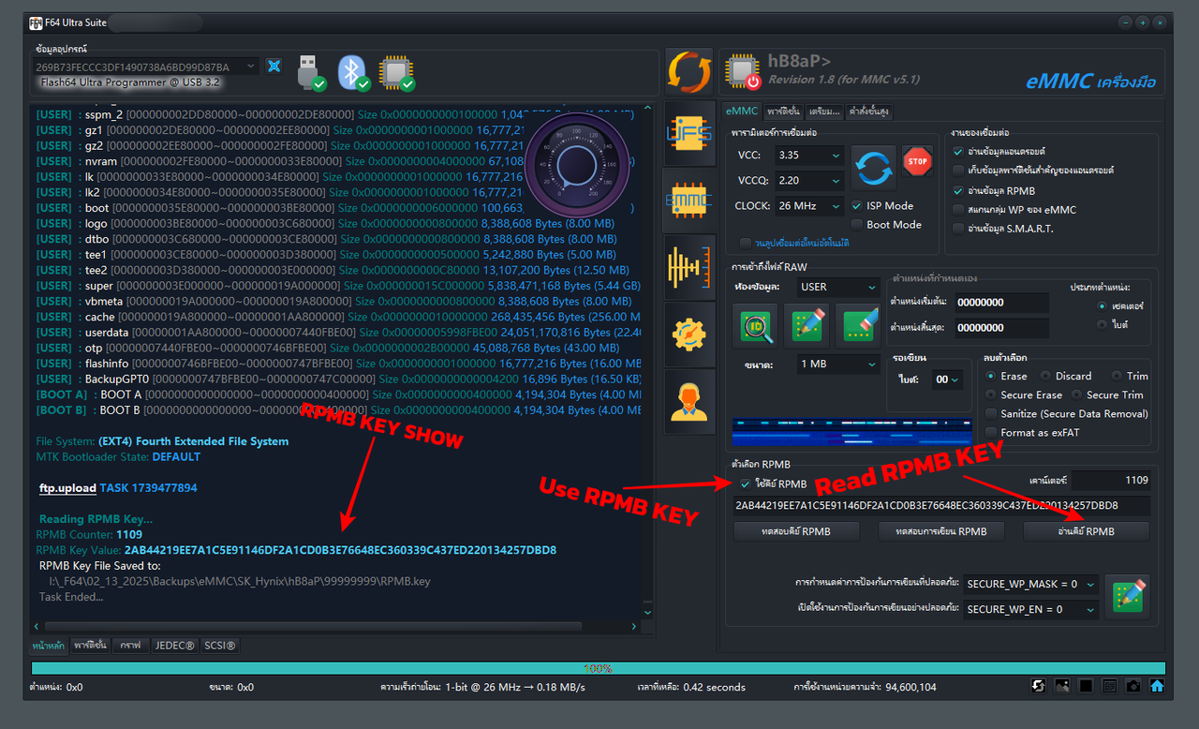Click the write secure WP pencil icon
Image resolution: width=1199 pixels, height=729 pixels.
pos(1127,596)
